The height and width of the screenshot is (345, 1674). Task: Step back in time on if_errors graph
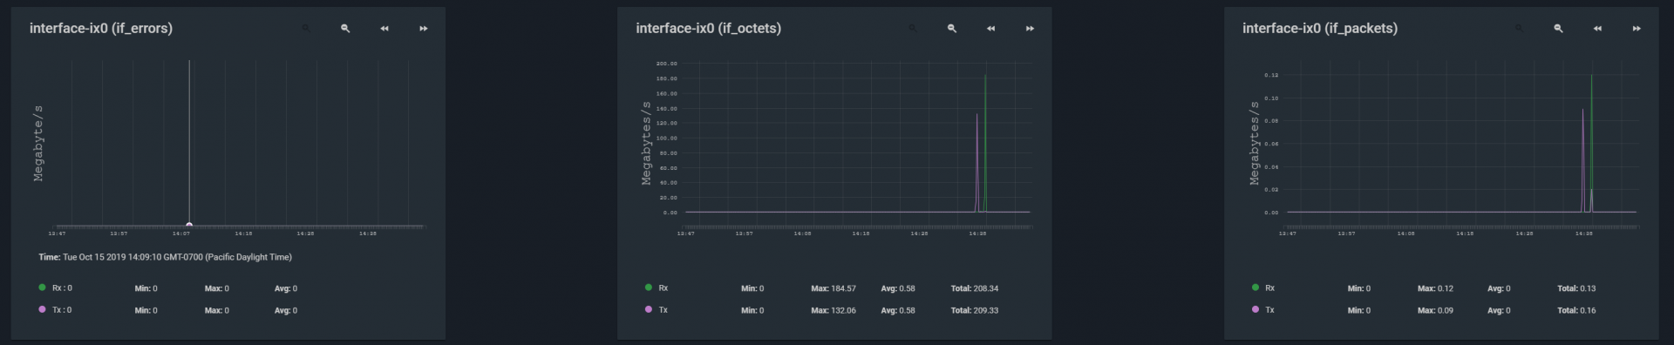point(384,29)
